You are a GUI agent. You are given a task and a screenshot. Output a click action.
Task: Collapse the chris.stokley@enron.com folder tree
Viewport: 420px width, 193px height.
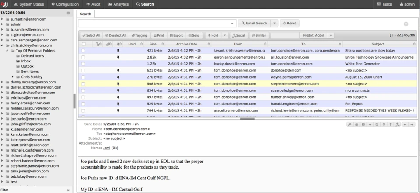click(x=2, y=45)
